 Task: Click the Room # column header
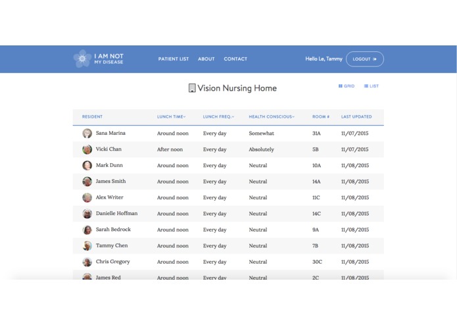pos(321,116)
